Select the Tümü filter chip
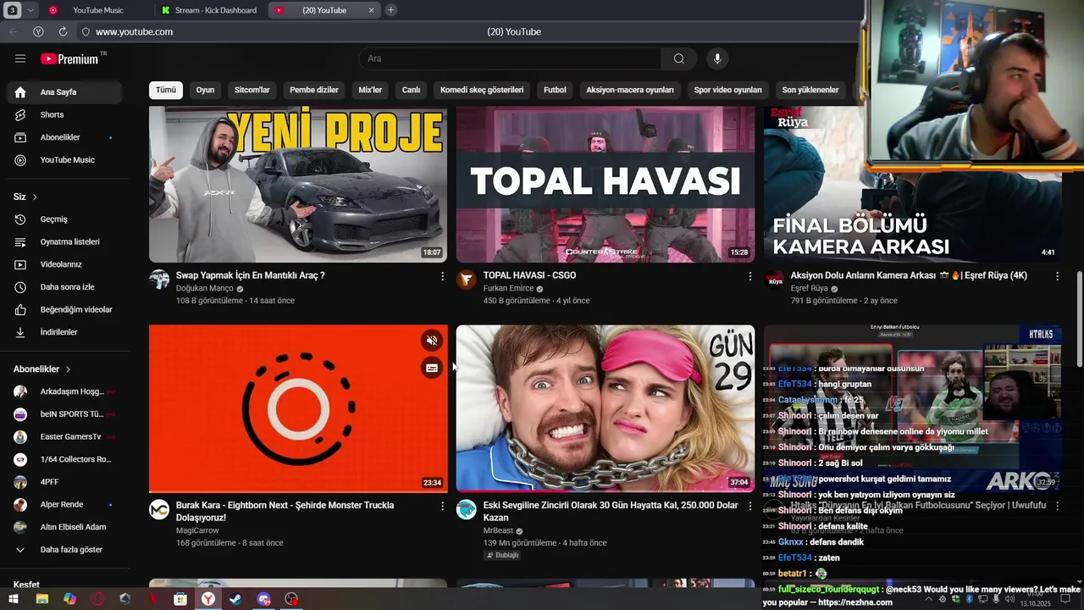 pos(166,90)
